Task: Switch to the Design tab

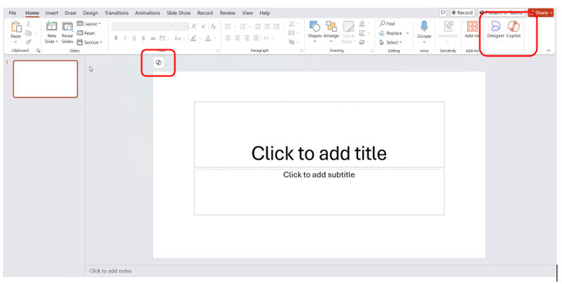Action: click(x=90, y=13)
